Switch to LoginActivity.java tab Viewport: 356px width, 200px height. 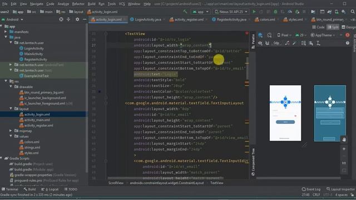pyautogui.click(x=146, y=19)
